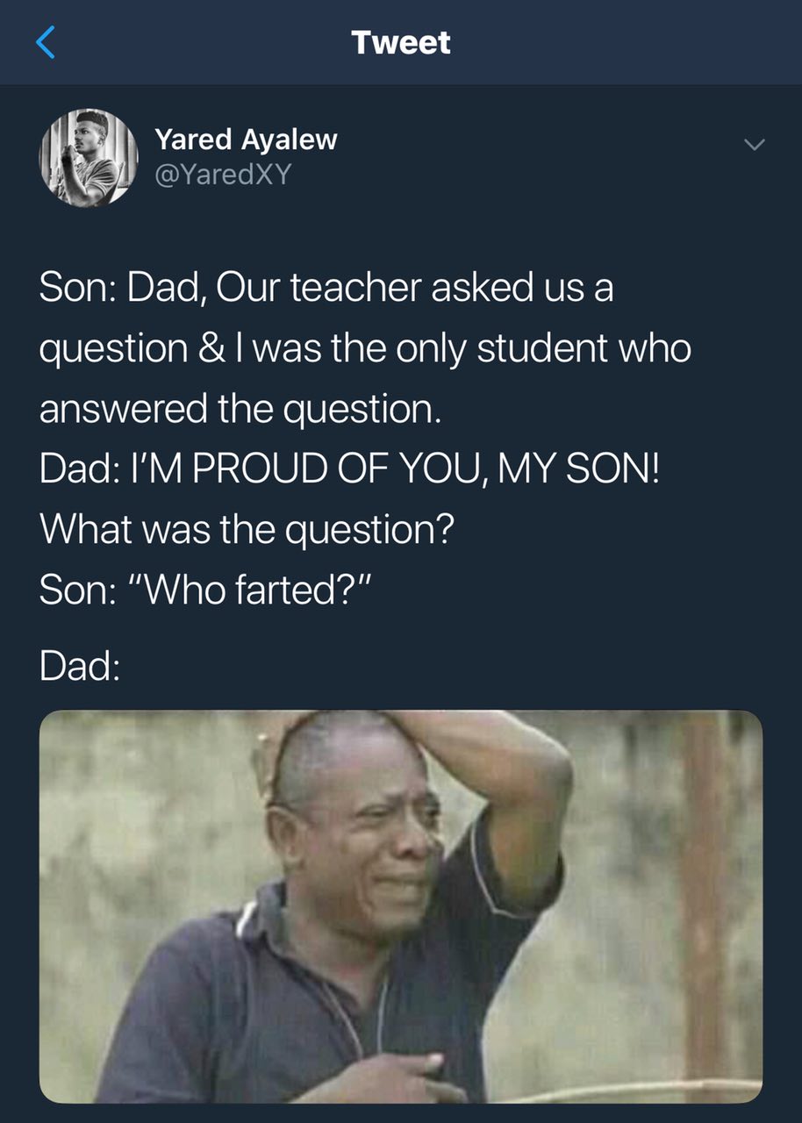
Task: Open Yared Ayalew's profile picture
Action: 89,158
